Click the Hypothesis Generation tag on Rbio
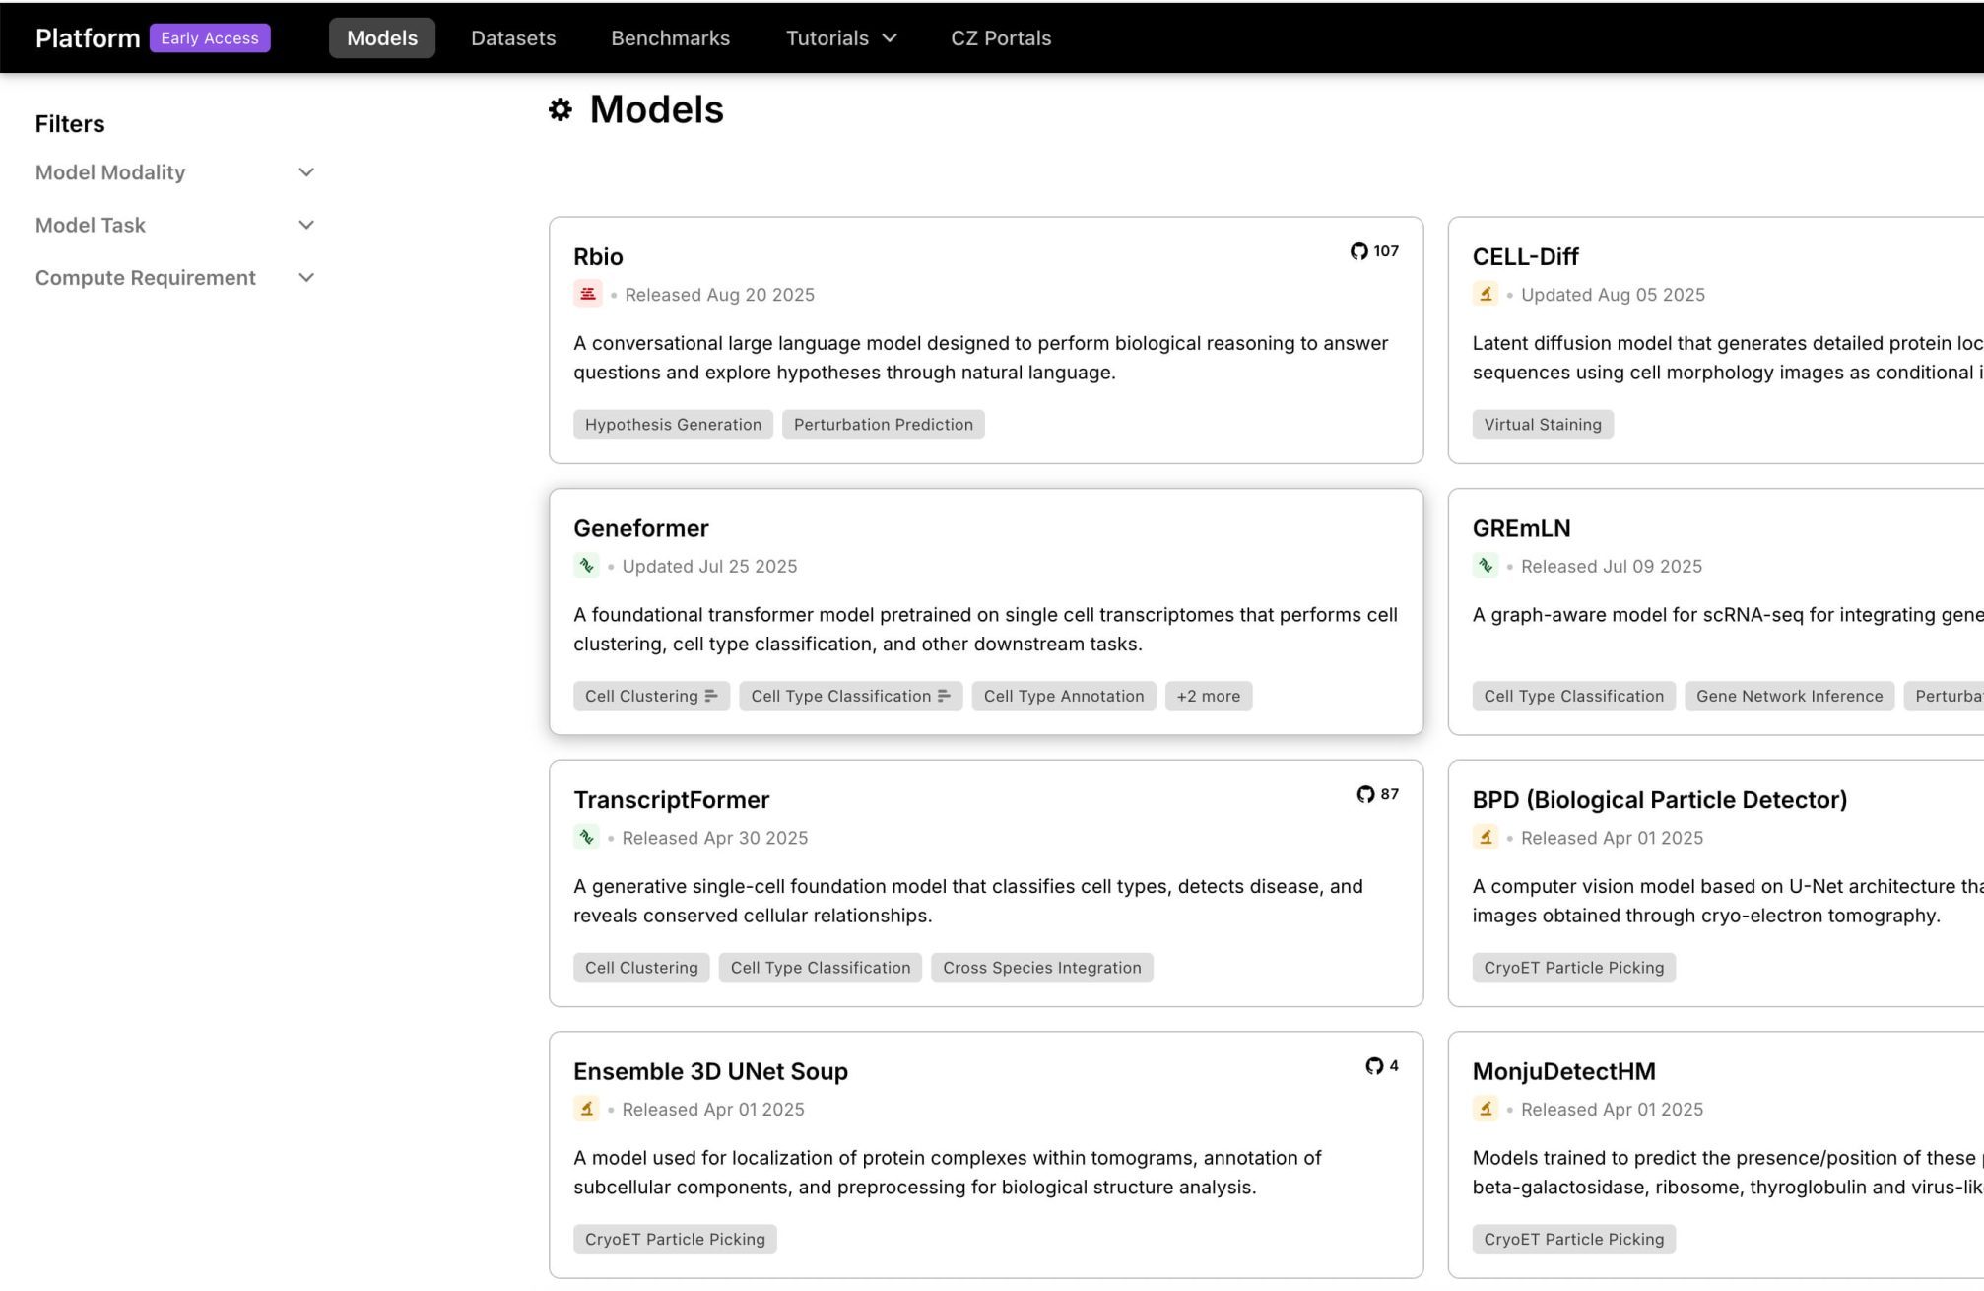This screenshot has width=1984, height=1291. click(673, 425)
